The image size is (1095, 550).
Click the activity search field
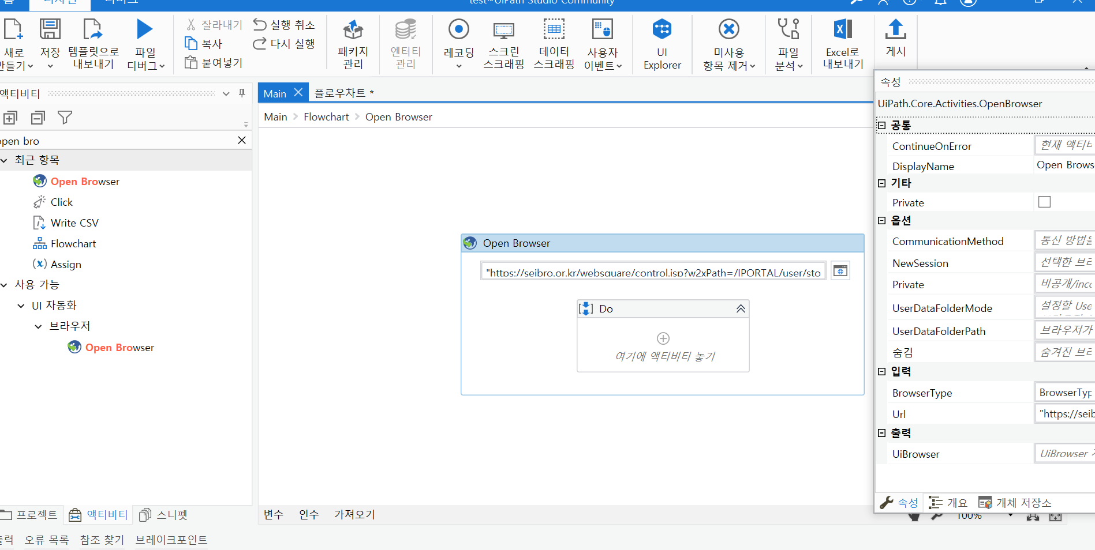pyautogui.click(x=115, y=141)
